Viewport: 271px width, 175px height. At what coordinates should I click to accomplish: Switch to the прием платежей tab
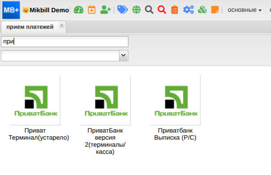point(30,27)
